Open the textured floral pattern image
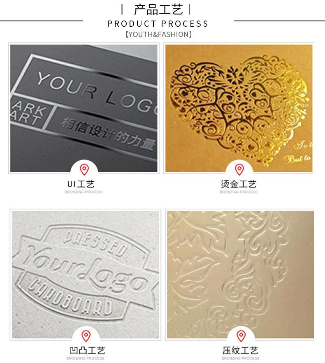325x363 pixels. click(240, 275)
